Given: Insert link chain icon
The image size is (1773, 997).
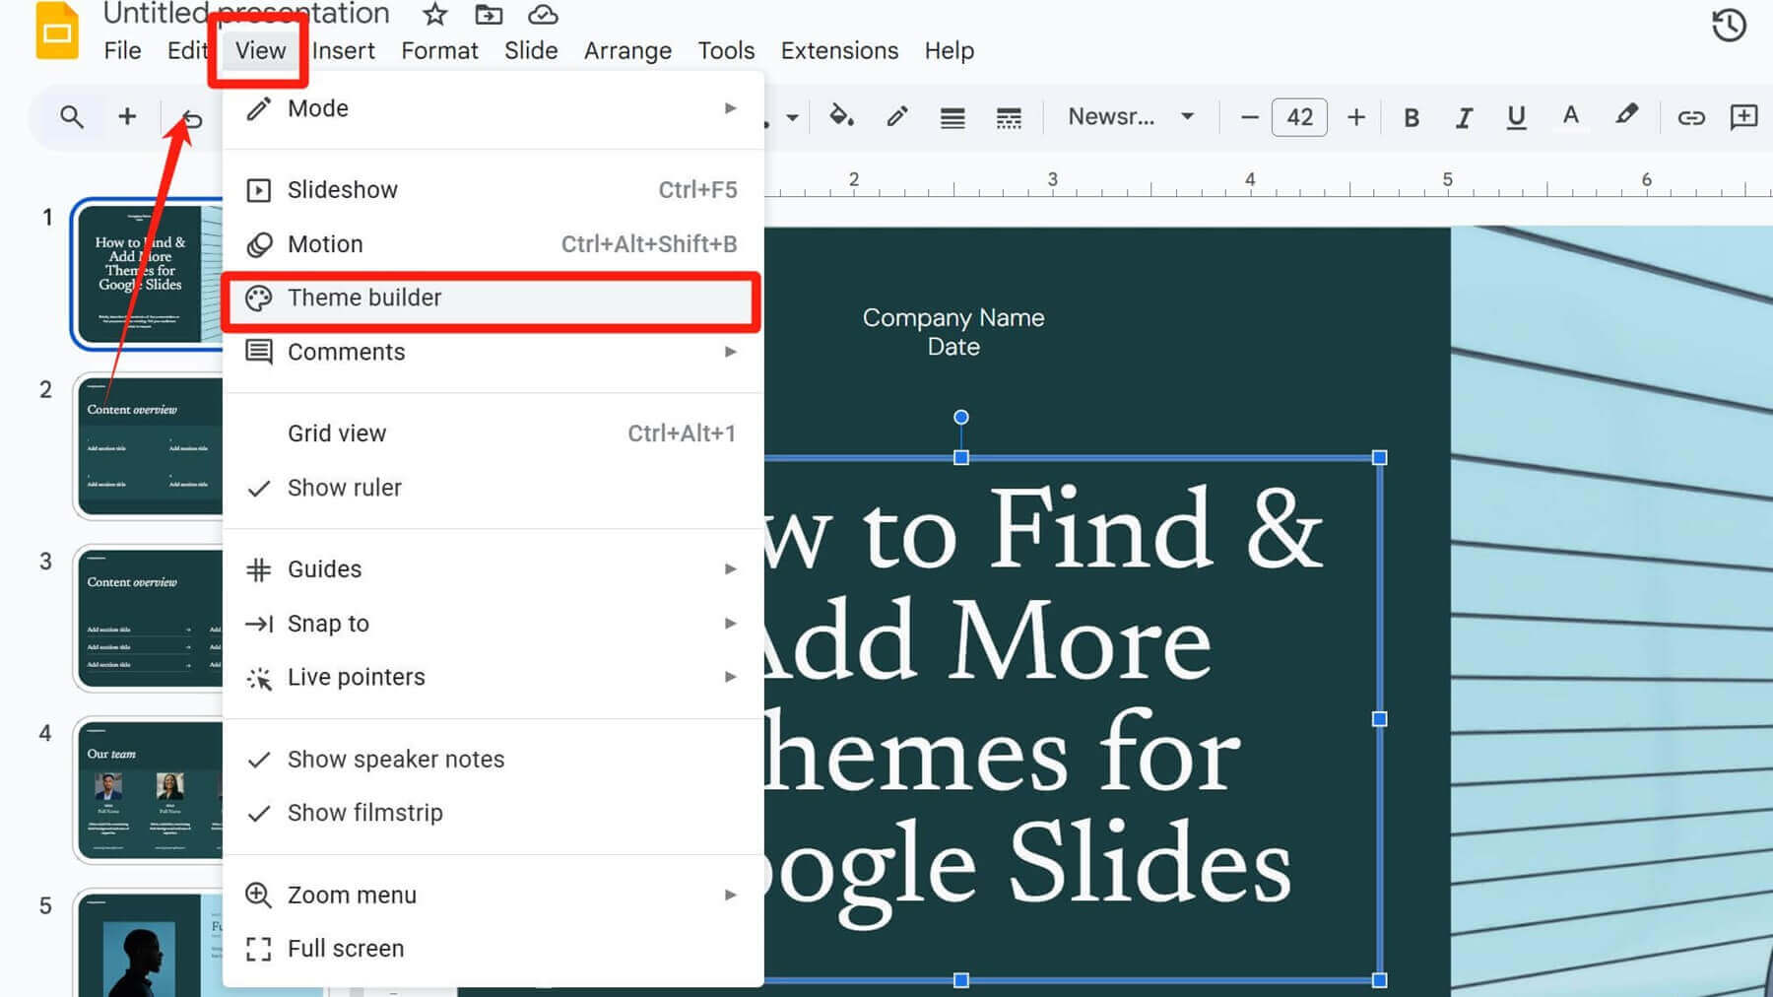Looking at the screenshot, I should pos(1691,118).
